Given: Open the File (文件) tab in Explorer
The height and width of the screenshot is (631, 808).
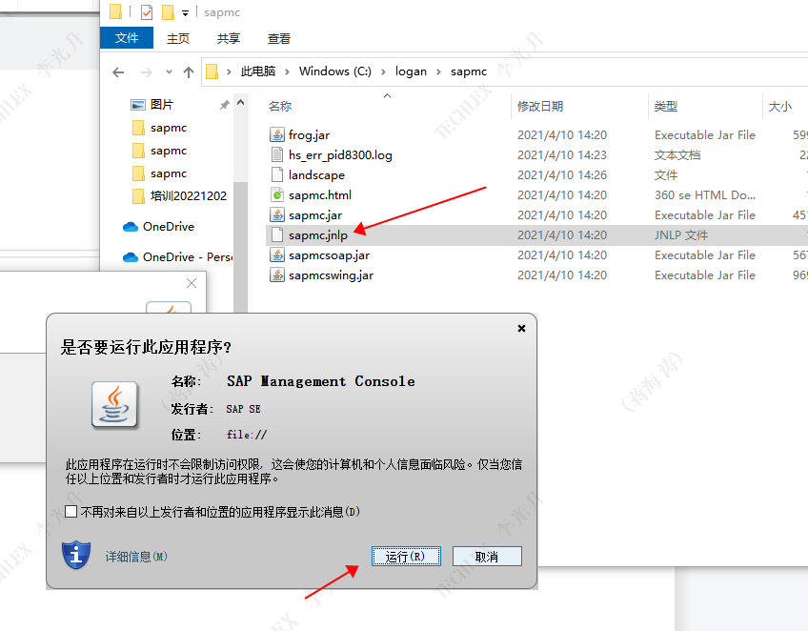Looking at the screenshot, I should (x=126, y=38).
